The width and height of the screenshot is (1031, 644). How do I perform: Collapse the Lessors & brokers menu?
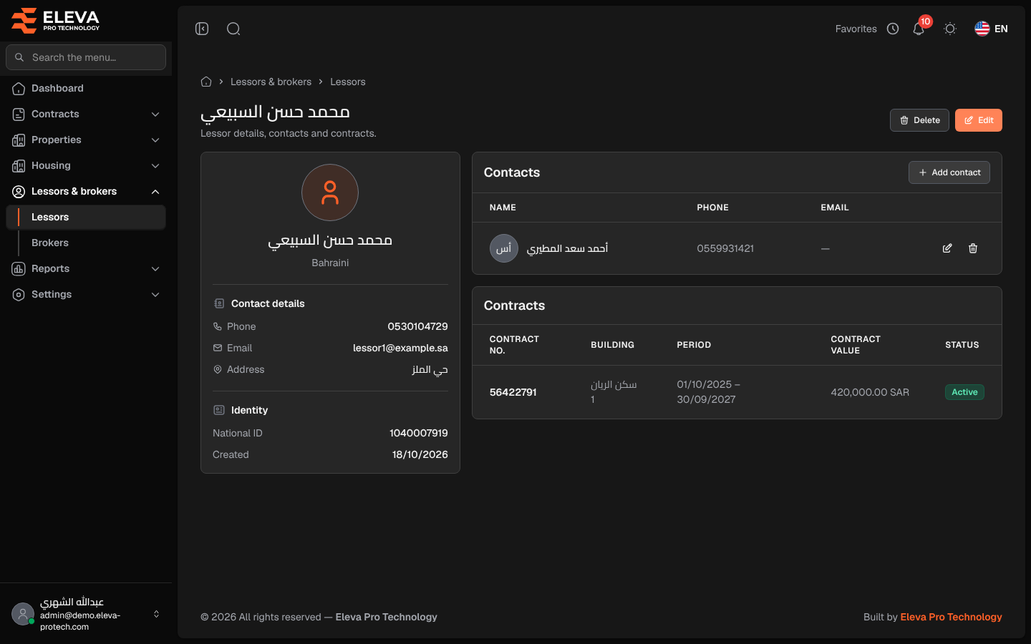click(x=86, y=191)
